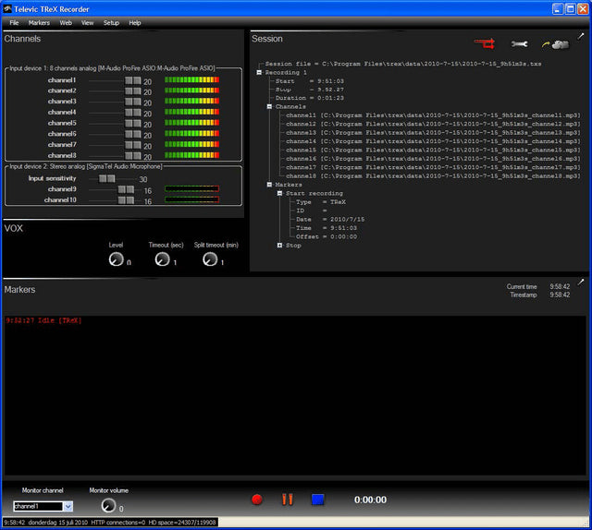Image resolution: width=592 pixels, height=530 pixels.
Task: Click the blue stop button
Action: pos(317,500)
